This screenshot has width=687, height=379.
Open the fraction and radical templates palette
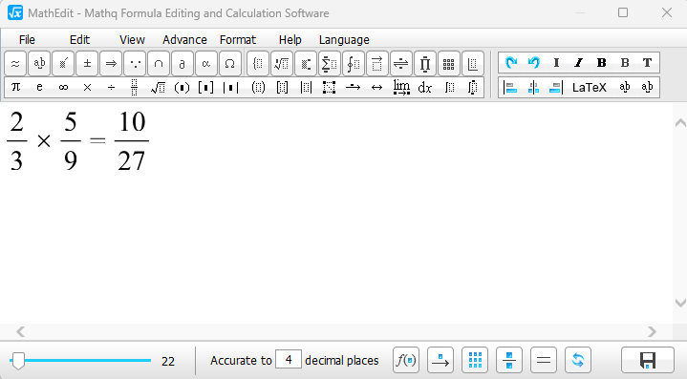(282, 63)
